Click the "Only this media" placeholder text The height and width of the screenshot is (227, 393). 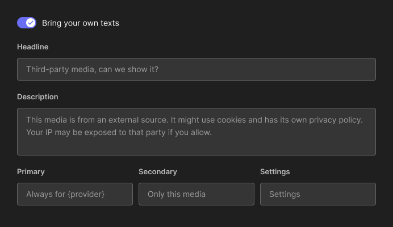click(x=176, y=194)
